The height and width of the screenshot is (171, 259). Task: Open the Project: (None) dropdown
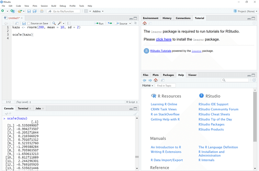click(245, 11)
